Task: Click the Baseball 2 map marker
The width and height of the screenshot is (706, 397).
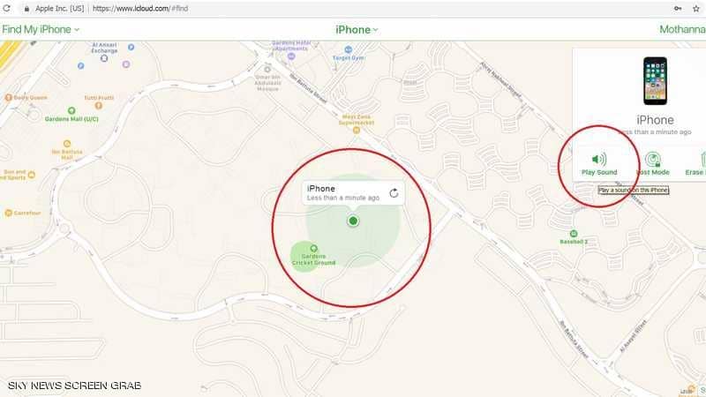Action: (574, 234)
